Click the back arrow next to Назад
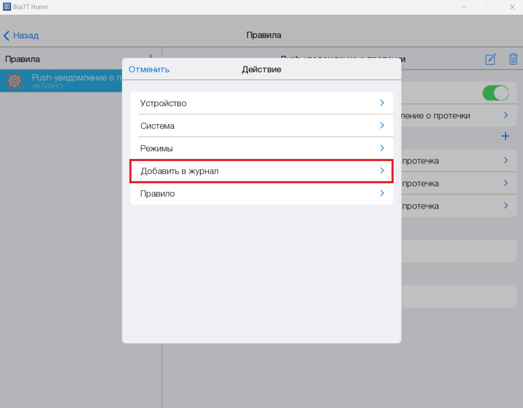The height and width of the screenshot is (408, 523). [6, 36]
